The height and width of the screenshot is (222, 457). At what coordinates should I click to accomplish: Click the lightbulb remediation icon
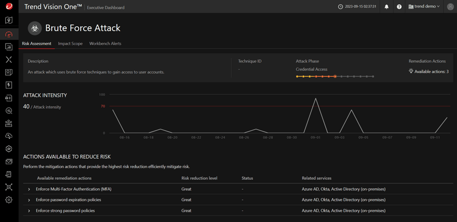(411, 71)
